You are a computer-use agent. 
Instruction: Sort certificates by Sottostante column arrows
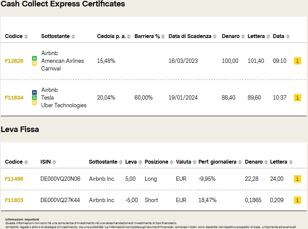tap(73, 36)
